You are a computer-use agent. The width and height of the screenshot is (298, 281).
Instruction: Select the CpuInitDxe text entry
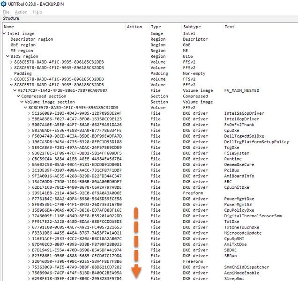point(237,187)
